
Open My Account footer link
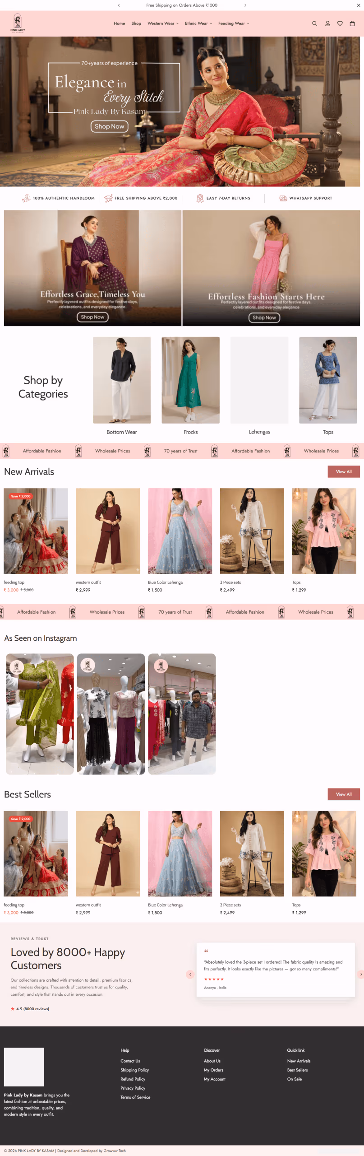click(x=215, y=1079)
